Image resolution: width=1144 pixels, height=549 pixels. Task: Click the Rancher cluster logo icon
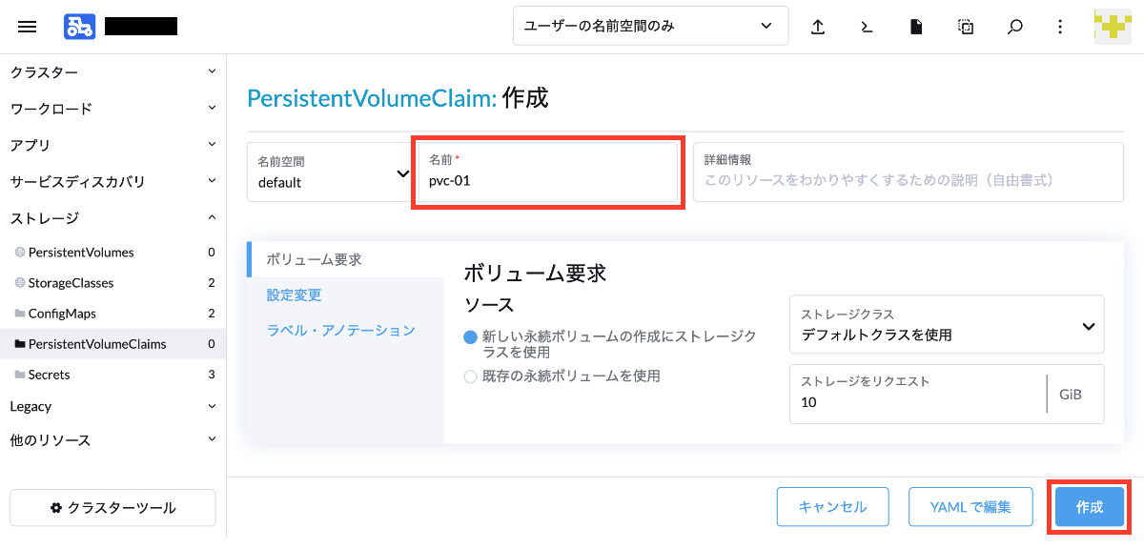pos(80,27)
